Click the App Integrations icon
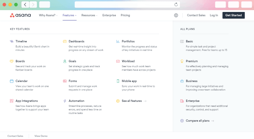 (x=12, y=101)
